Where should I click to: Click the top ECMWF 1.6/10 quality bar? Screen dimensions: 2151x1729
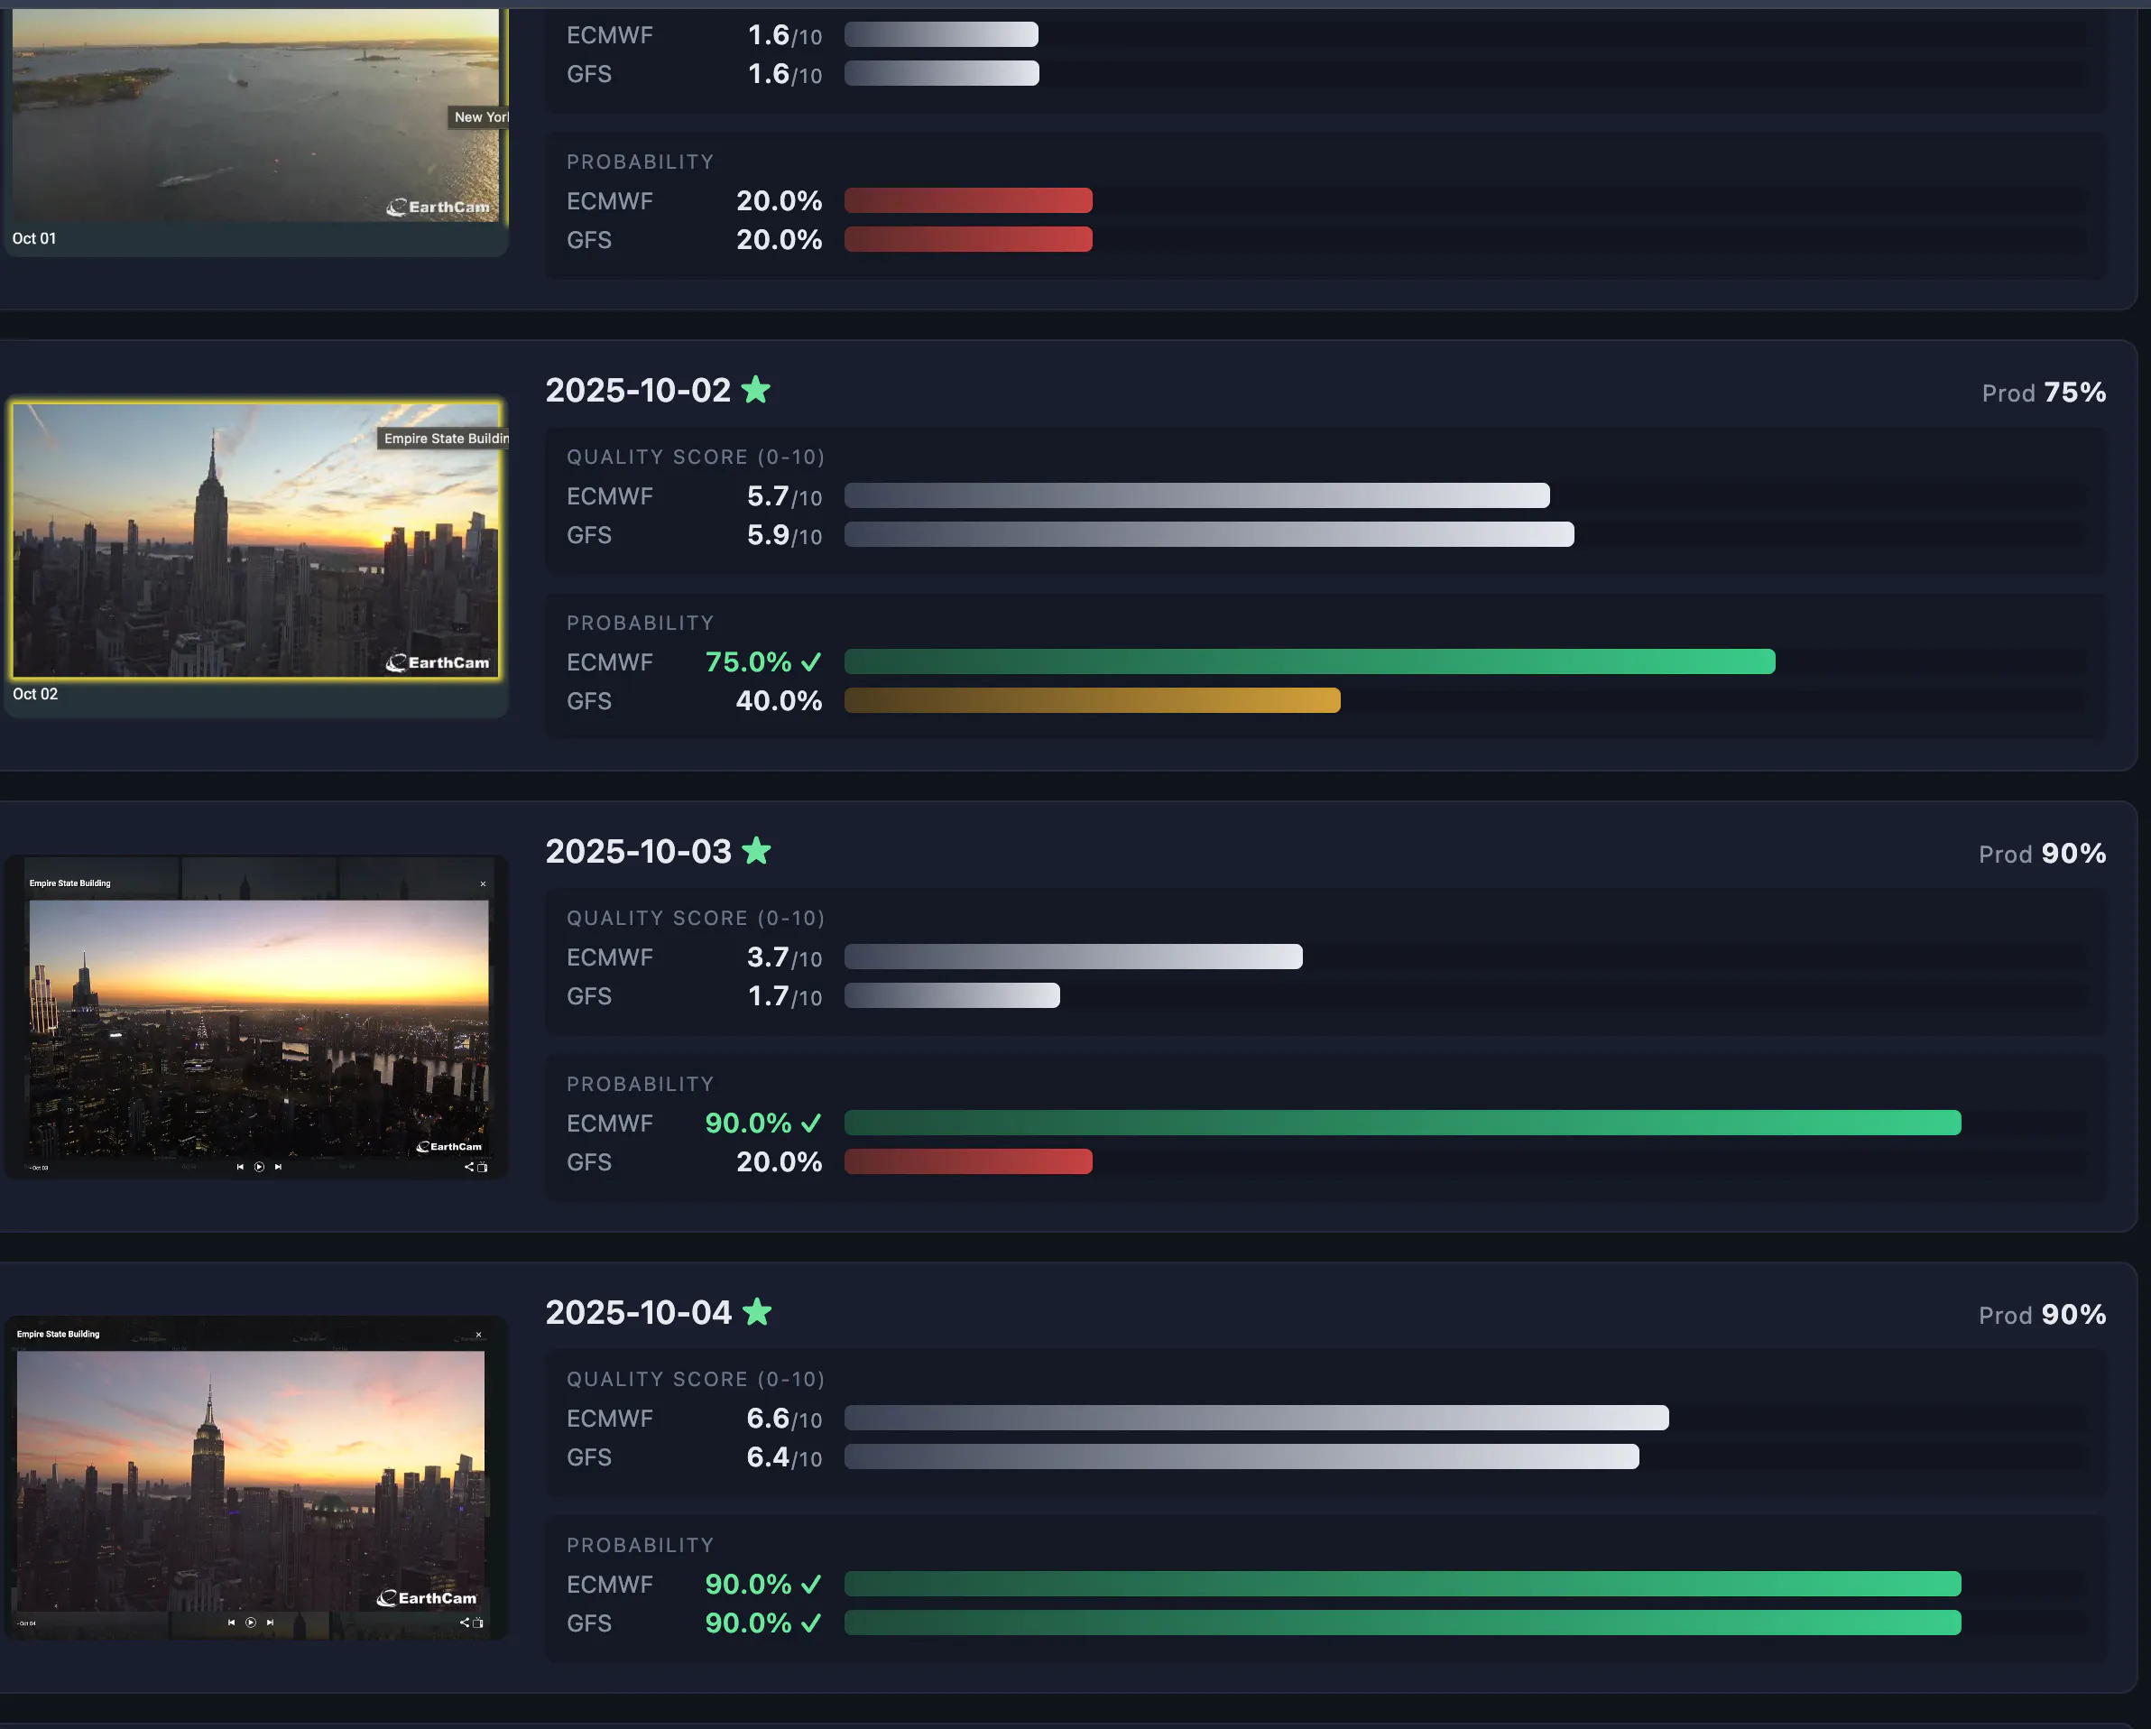(x=941, y=34)
